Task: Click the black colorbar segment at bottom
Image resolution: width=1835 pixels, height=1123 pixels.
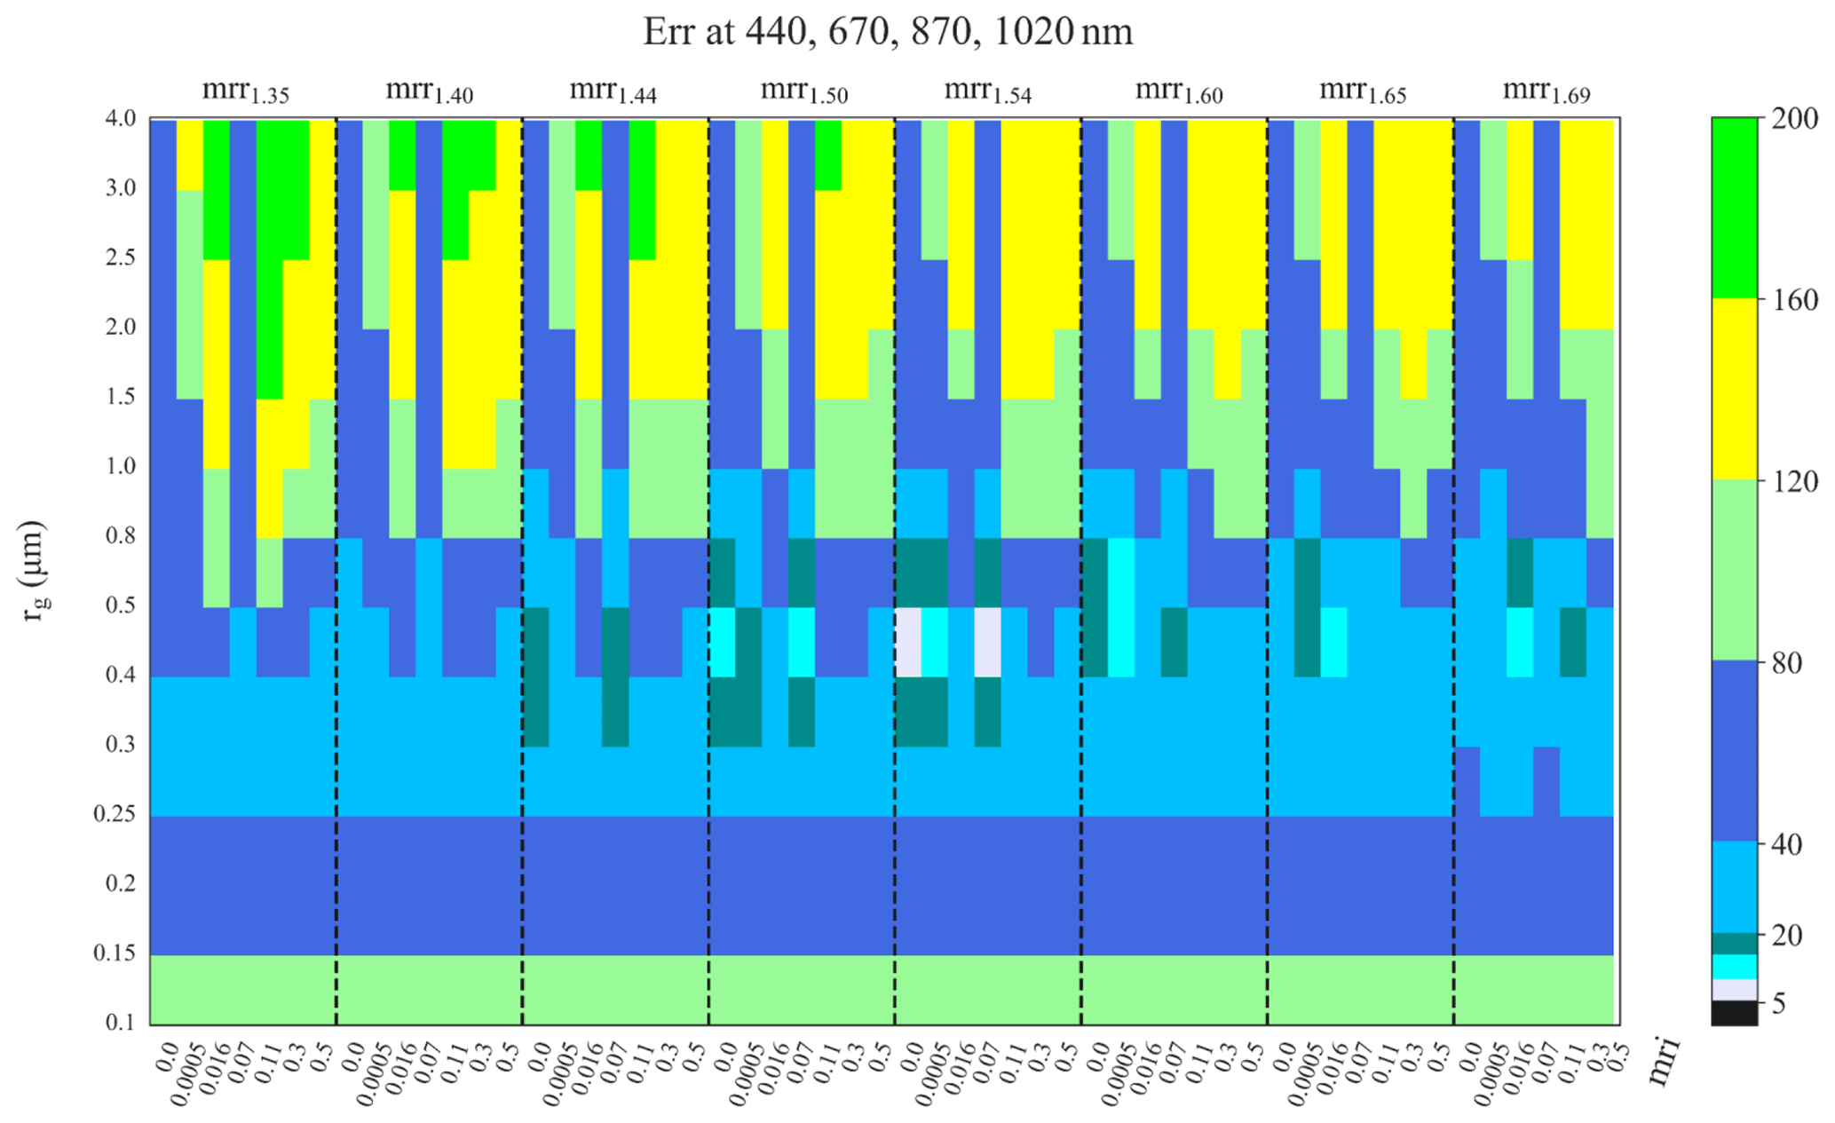Action: click(x=1734, y=1013)
